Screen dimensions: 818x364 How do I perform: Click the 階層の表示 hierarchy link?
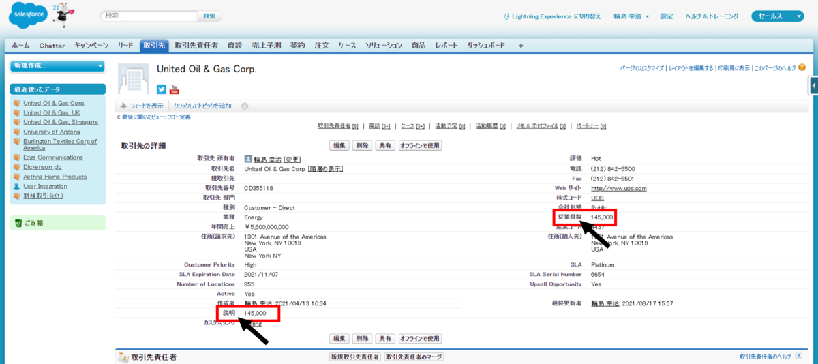[326, 169]
